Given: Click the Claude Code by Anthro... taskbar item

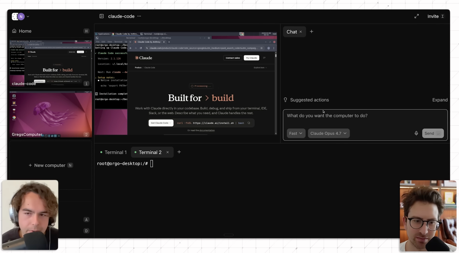Looking at the screenshot, I should [x=125, y=34].
